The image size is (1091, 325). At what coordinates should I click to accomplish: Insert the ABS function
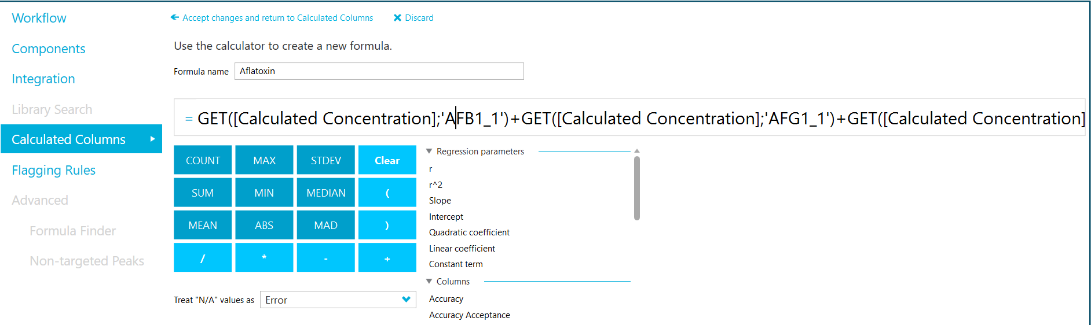[264, 225]
